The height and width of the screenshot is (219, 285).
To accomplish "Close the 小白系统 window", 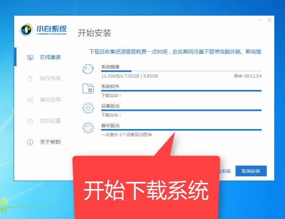I will coord(270,20).
